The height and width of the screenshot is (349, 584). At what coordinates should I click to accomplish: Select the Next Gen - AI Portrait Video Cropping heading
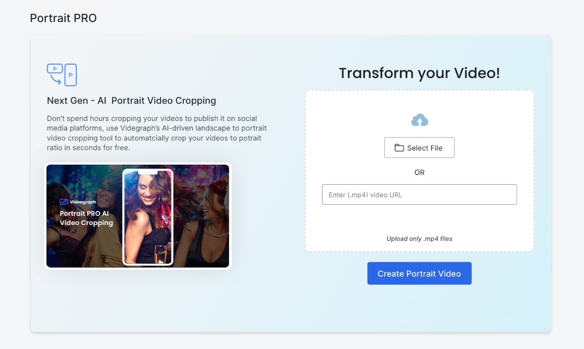[132, 101]
